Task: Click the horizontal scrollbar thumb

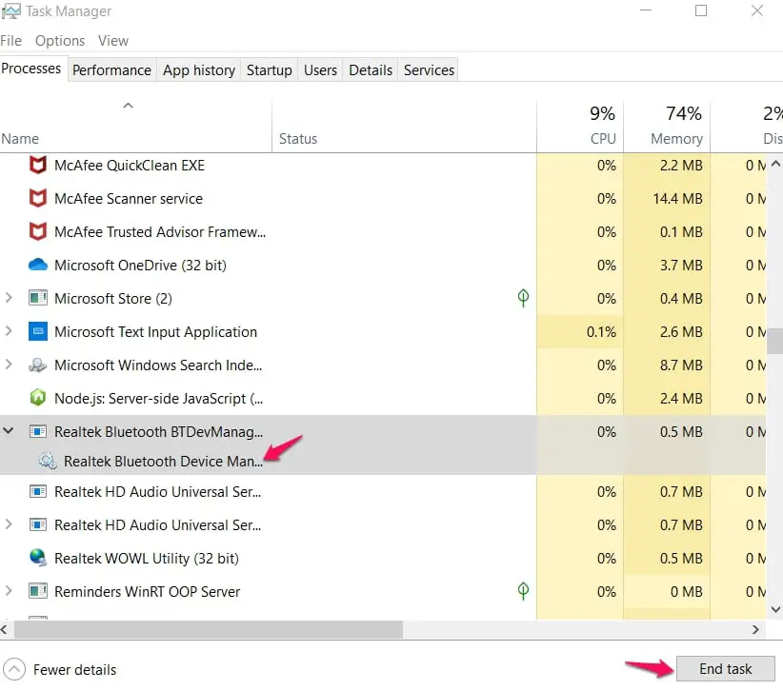Action: point(209,630)
